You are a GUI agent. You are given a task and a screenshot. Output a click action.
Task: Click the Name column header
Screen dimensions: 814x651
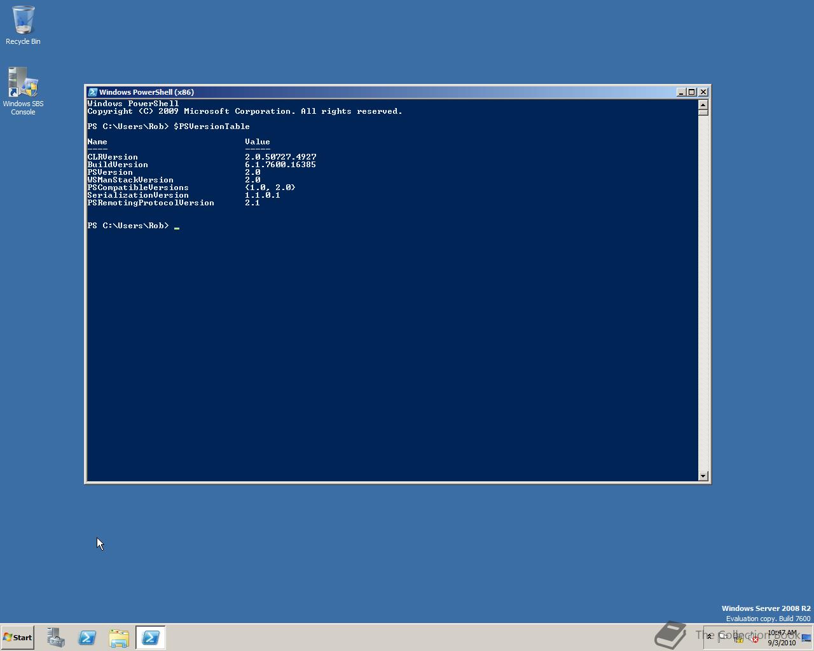pos(97,142)
